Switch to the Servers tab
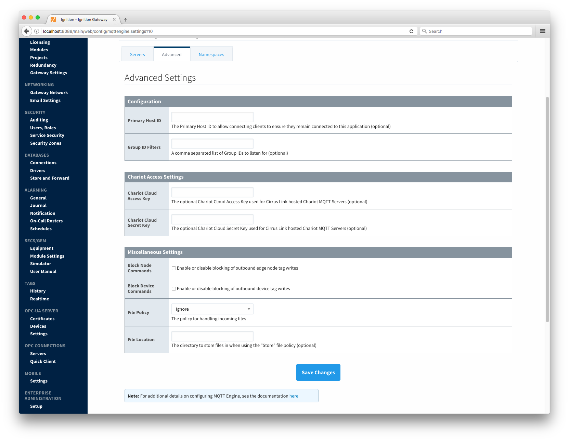This screenshot has width=569, height=441. click(x=138, y=54)
